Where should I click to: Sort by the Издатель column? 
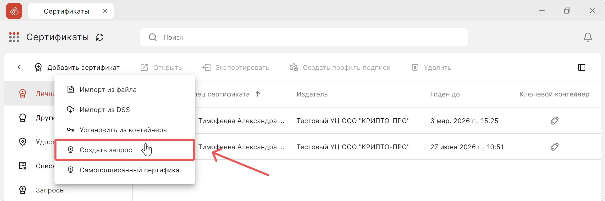(312, 94)
